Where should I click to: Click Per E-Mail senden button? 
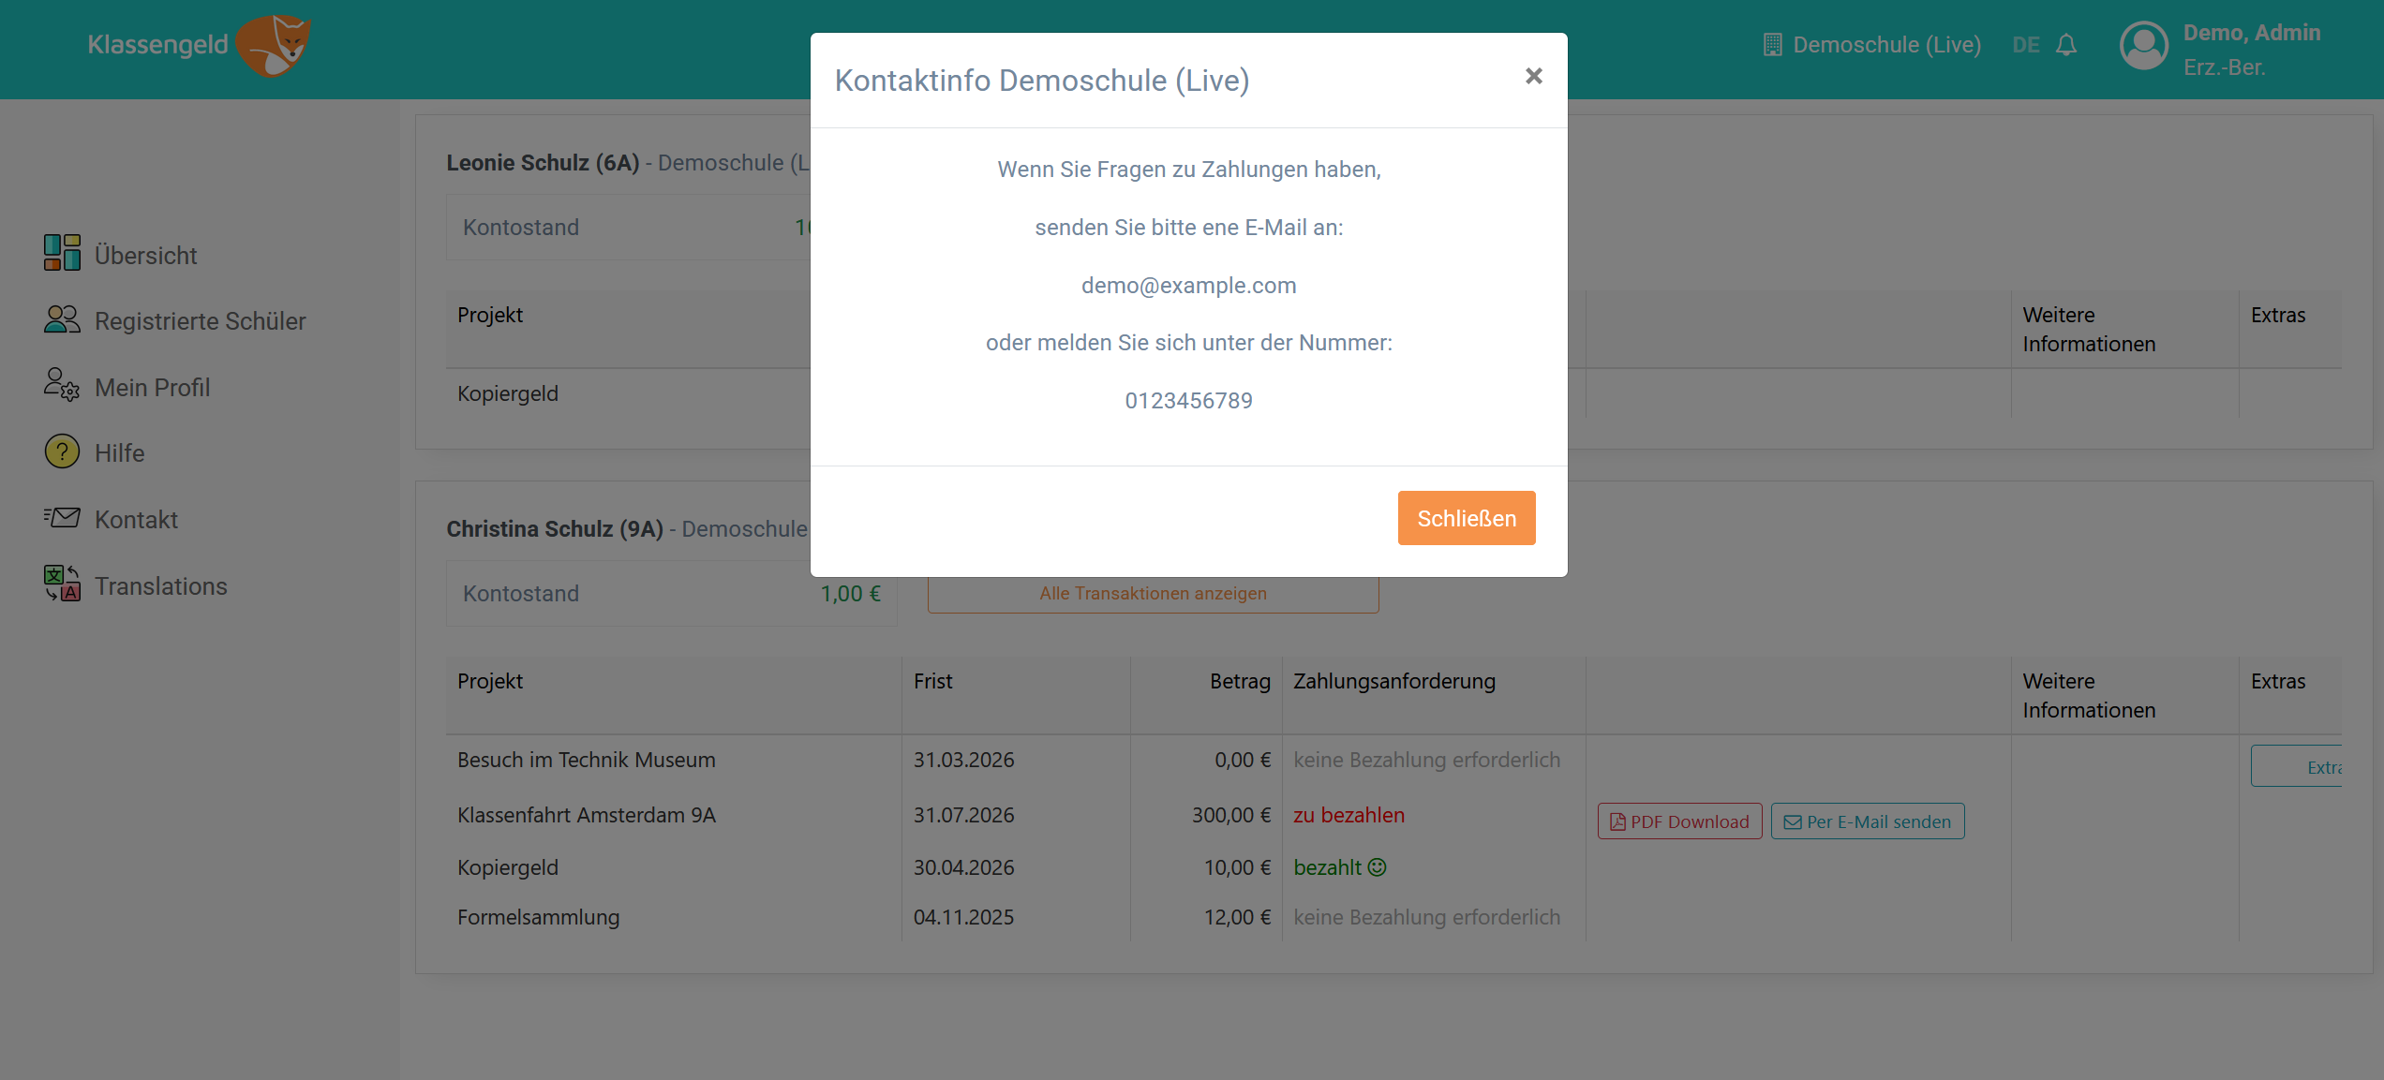coord(1868,821)
